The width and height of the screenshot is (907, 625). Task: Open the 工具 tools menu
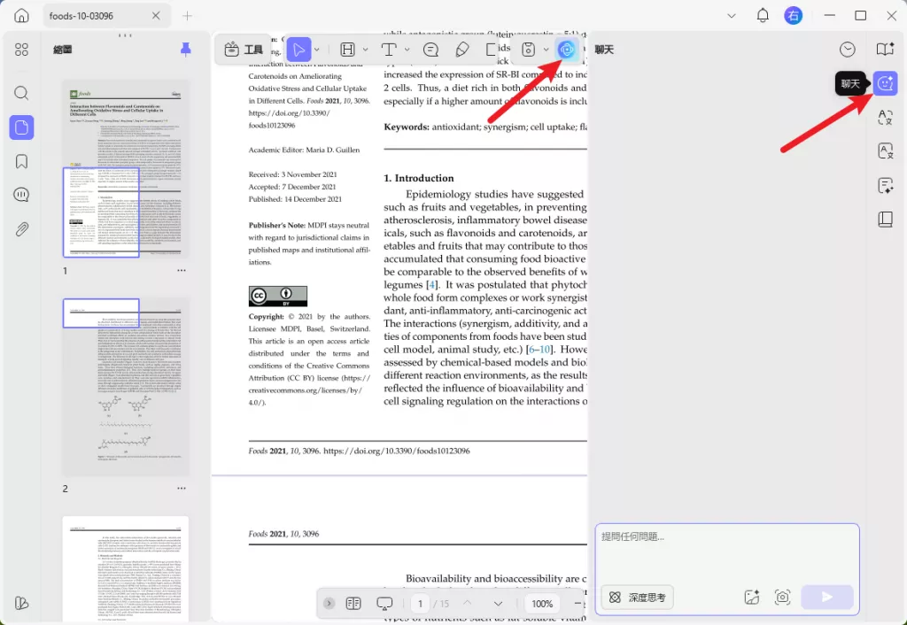[244, 50]
